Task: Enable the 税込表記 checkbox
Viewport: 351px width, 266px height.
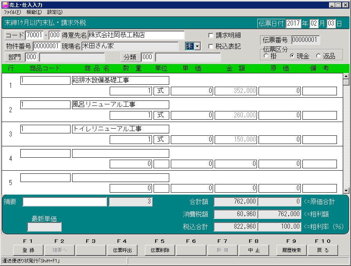Action: (x=211, y=46)
